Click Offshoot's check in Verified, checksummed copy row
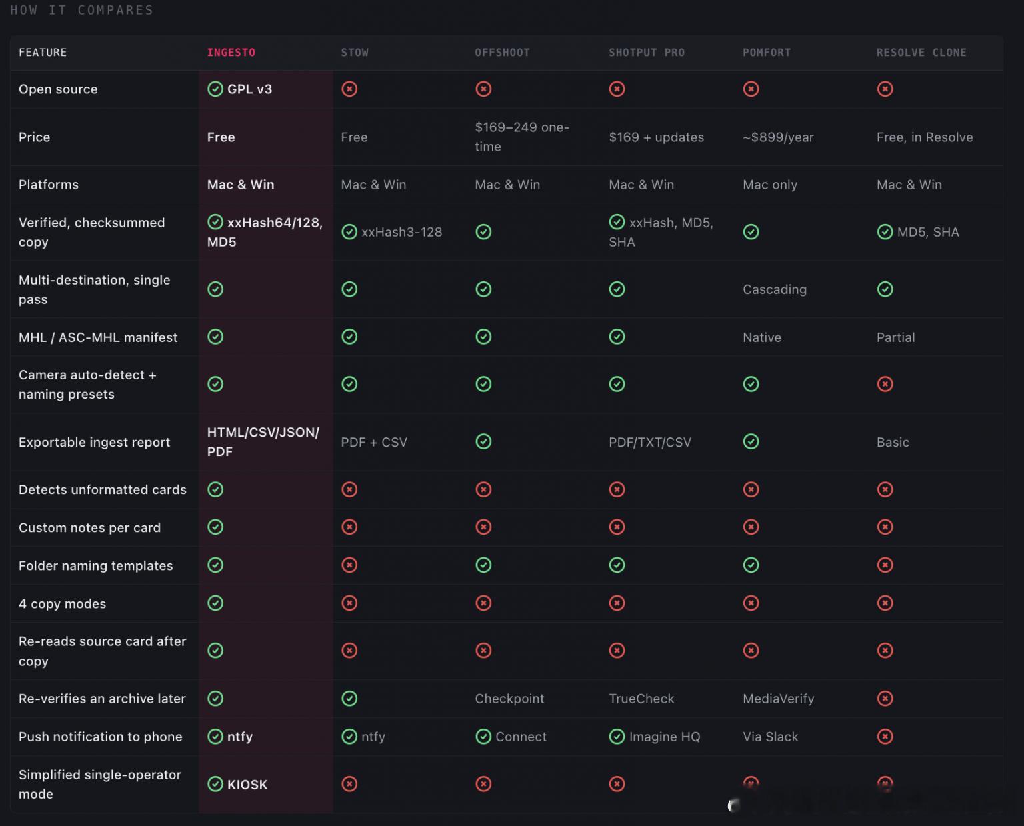The height and width of the screenshot is (826, 1024). pos(483,232)
